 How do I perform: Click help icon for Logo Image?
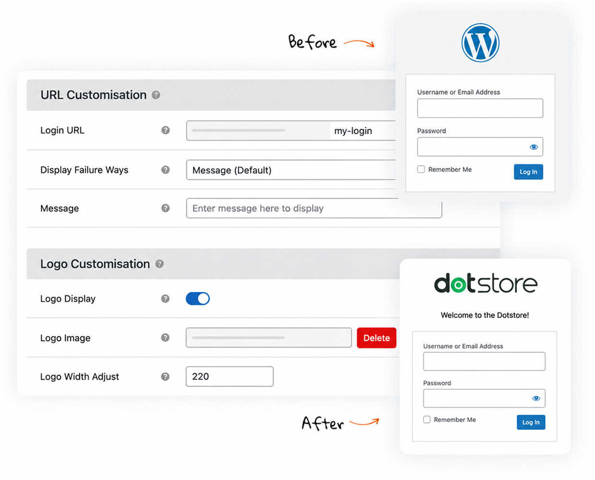(166, 337)
